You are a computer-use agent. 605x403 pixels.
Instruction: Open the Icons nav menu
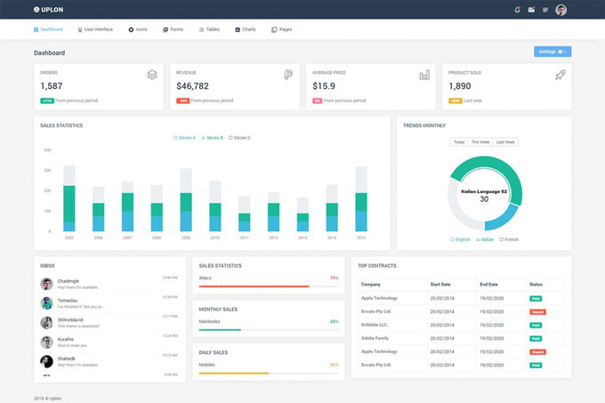138,29
